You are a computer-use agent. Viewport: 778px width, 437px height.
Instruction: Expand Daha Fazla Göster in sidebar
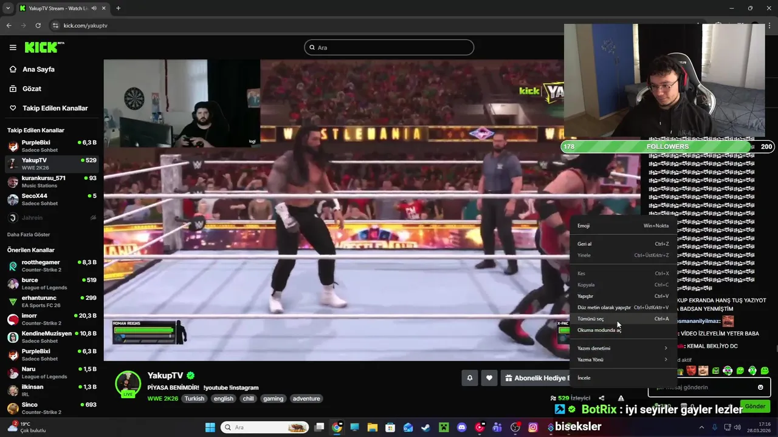click(29, 234)
